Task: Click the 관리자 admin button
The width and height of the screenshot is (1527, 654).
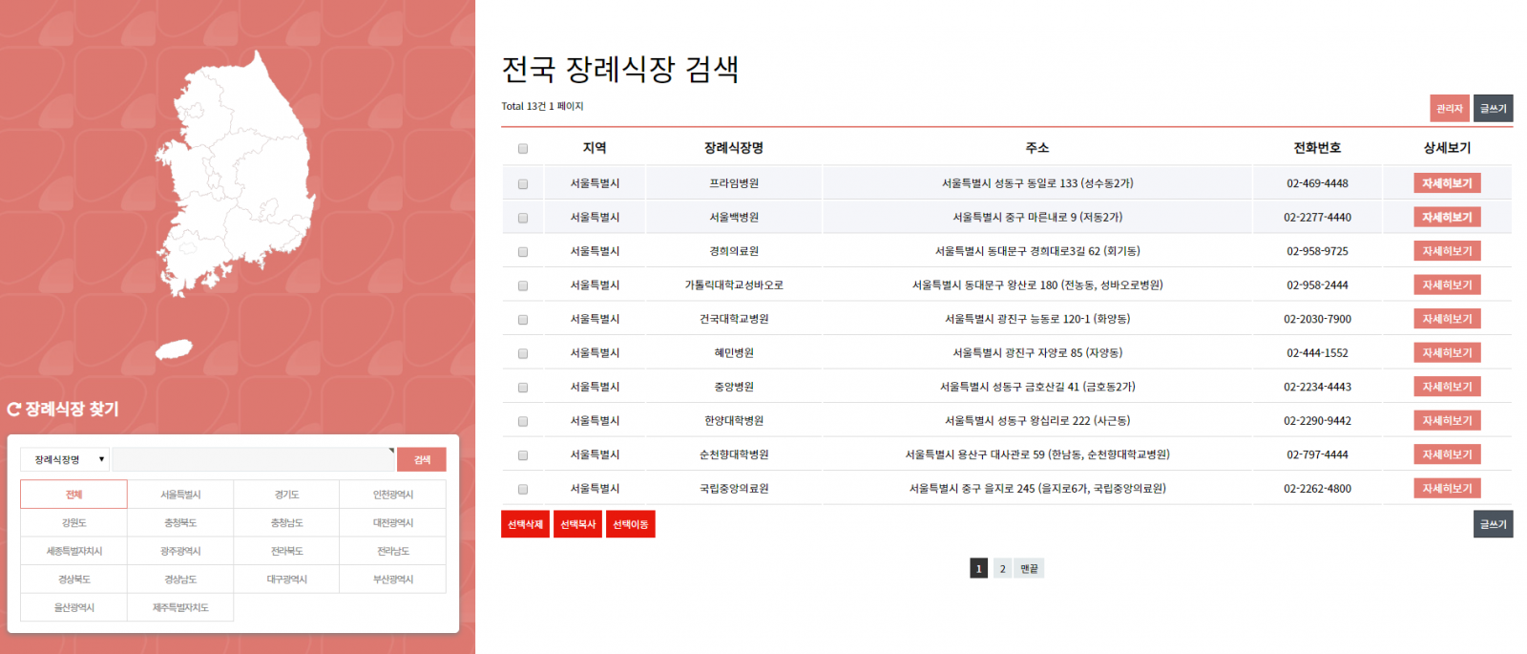Action: click(x=1449, y=109)
